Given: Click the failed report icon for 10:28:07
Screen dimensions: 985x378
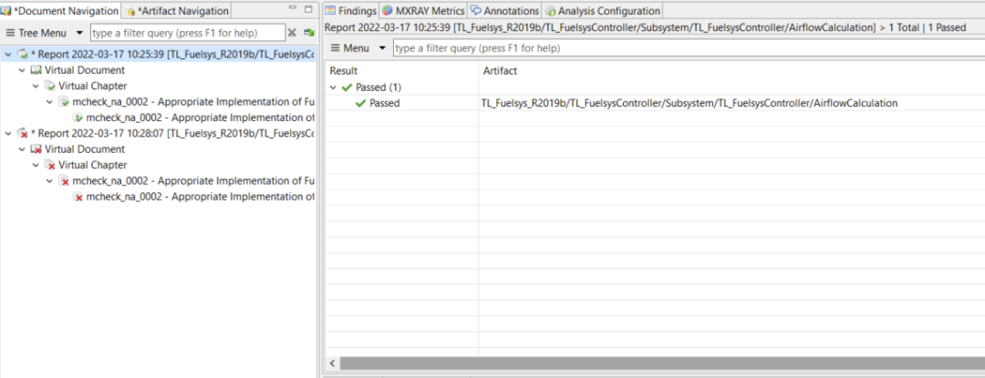Looking at the screenshot, I should [23, 134].
